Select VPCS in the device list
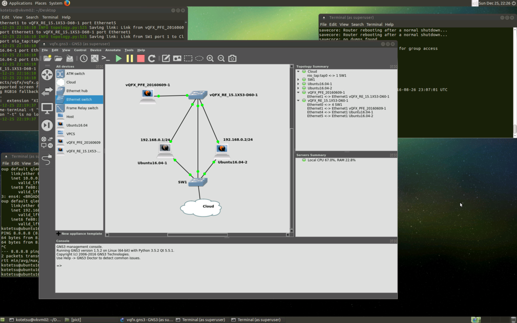Image resolution: width=517 pixels, height=323 pixels. pos(79,134)
